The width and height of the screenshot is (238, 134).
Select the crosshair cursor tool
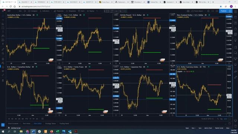point(3,16)
